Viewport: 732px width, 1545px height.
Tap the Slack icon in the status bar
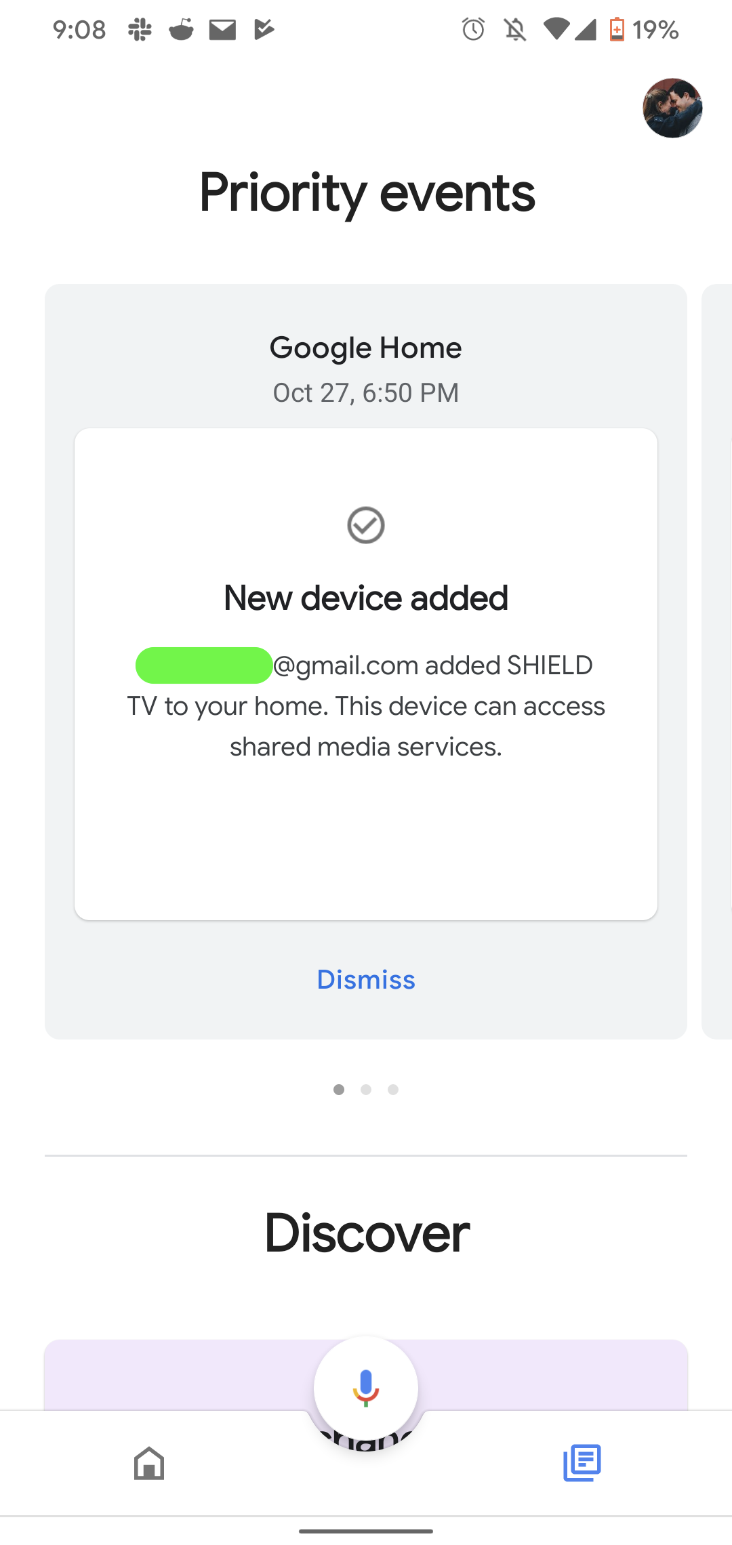pos(140,29)
